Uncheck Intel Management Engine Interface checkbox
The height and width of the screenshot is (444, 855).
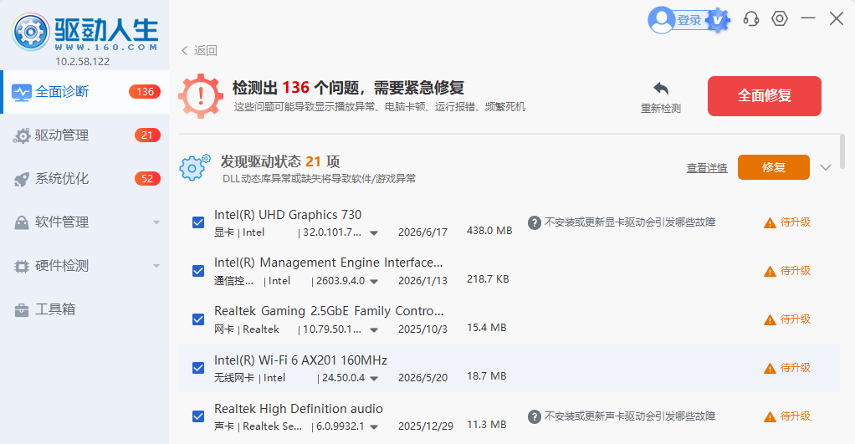point(198,271)
